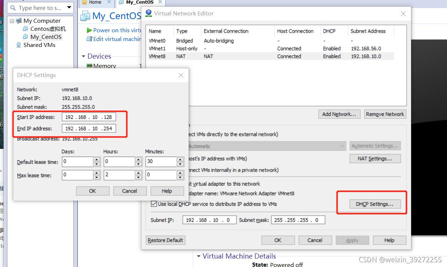The image size is (447, 267).
Task: Select Shared VMs in the library tree
Action: coord(39,45)
